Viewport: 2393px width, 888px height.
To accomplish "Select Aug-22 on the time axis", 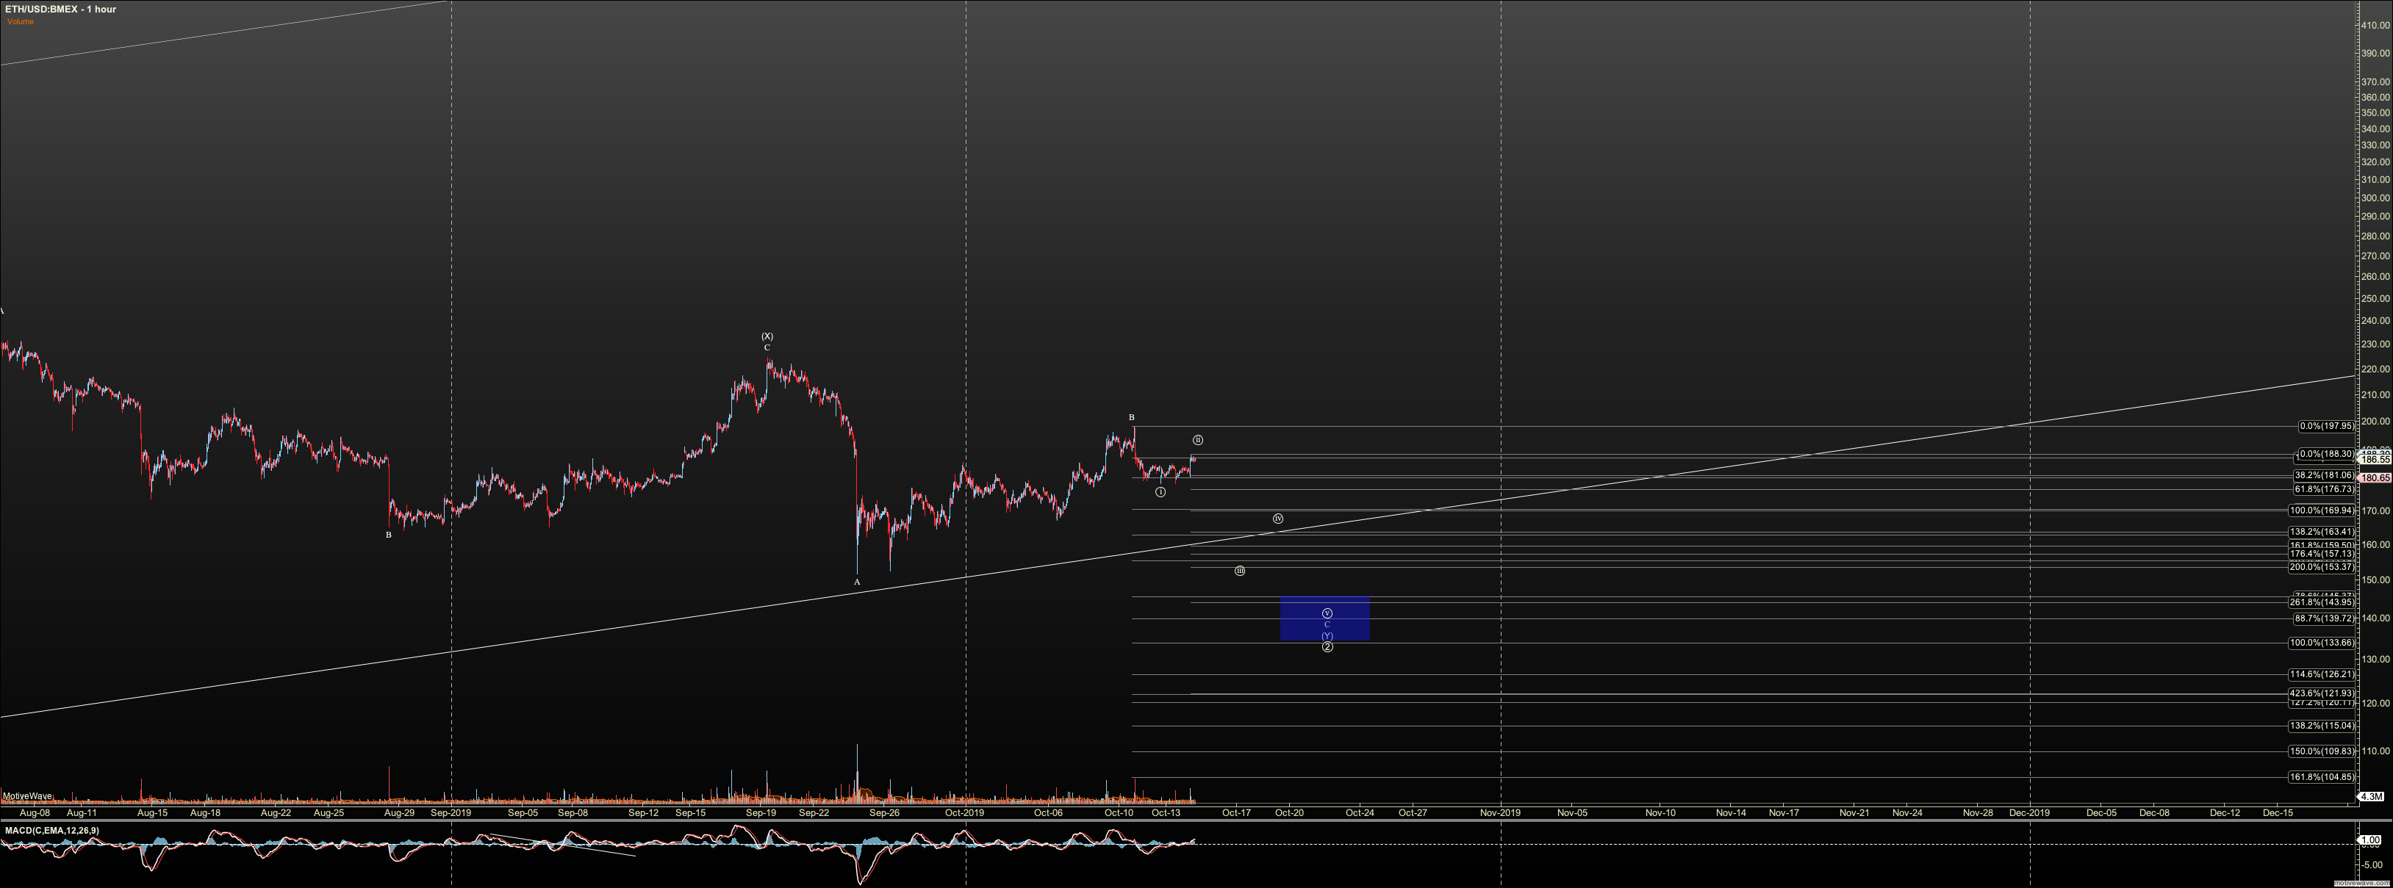I will [x=276, y=813].
